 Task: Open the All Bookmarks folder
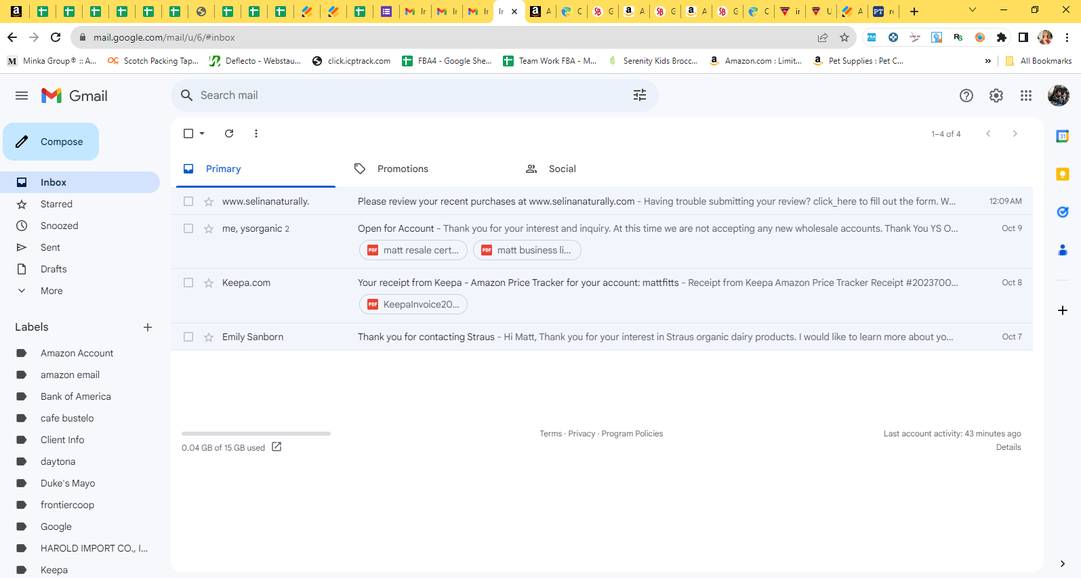tap(1039, 61)
